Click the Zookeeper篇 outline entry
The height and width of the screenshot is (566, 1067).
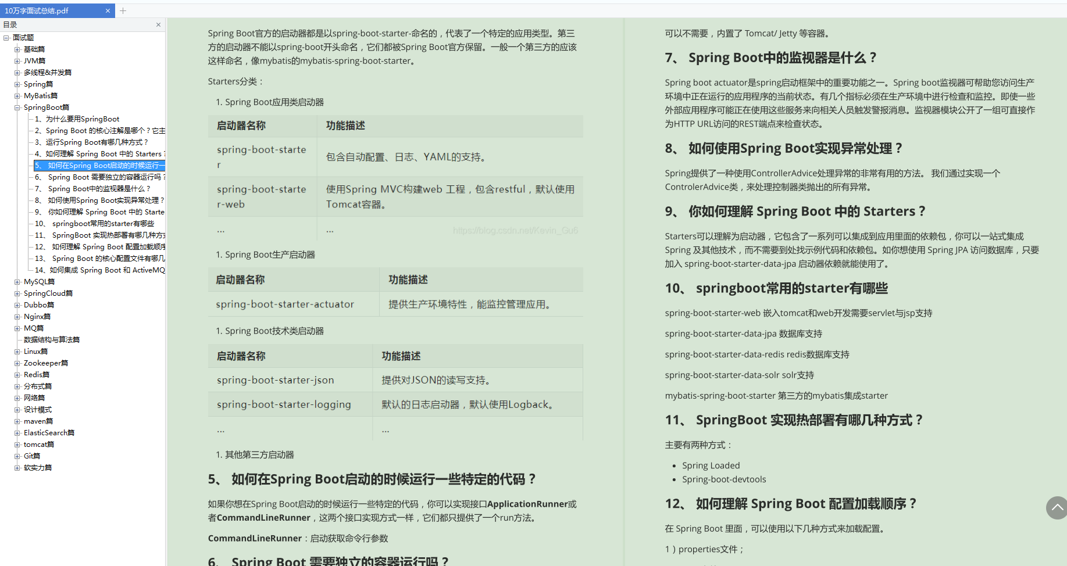(46, 363)
